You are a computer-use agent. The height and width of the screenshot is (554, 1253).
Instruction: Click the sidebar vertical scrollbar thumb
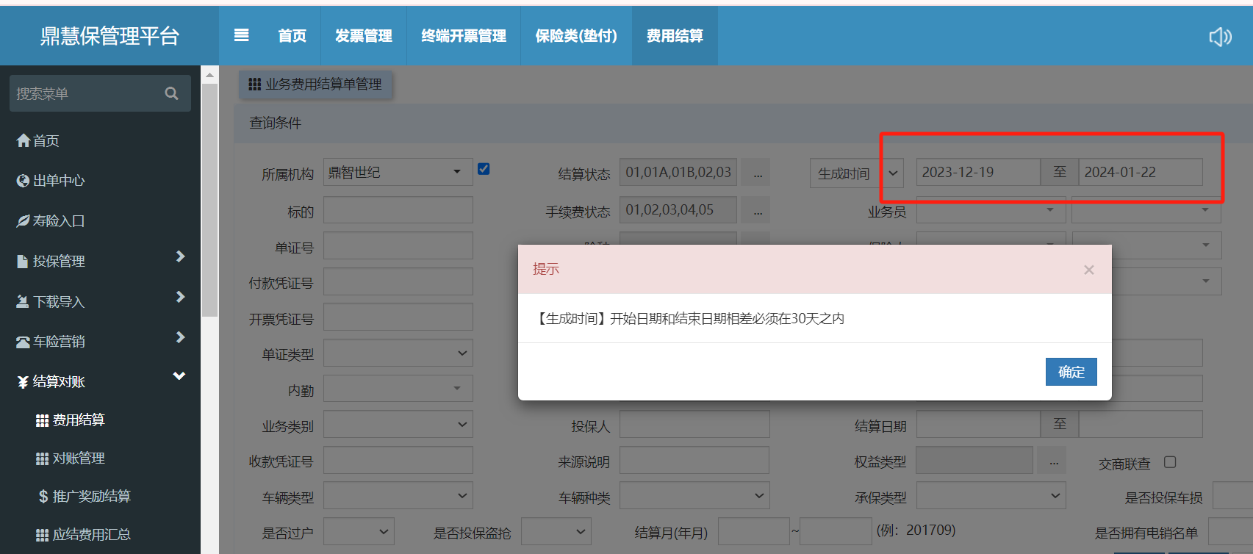[x=210, y=200]
